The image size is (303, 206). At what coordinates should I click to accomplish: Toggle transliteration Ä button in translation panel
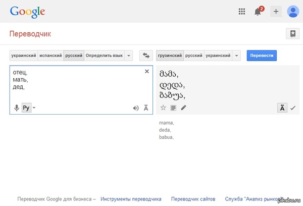pyautogui.click(x=282, y=108)
